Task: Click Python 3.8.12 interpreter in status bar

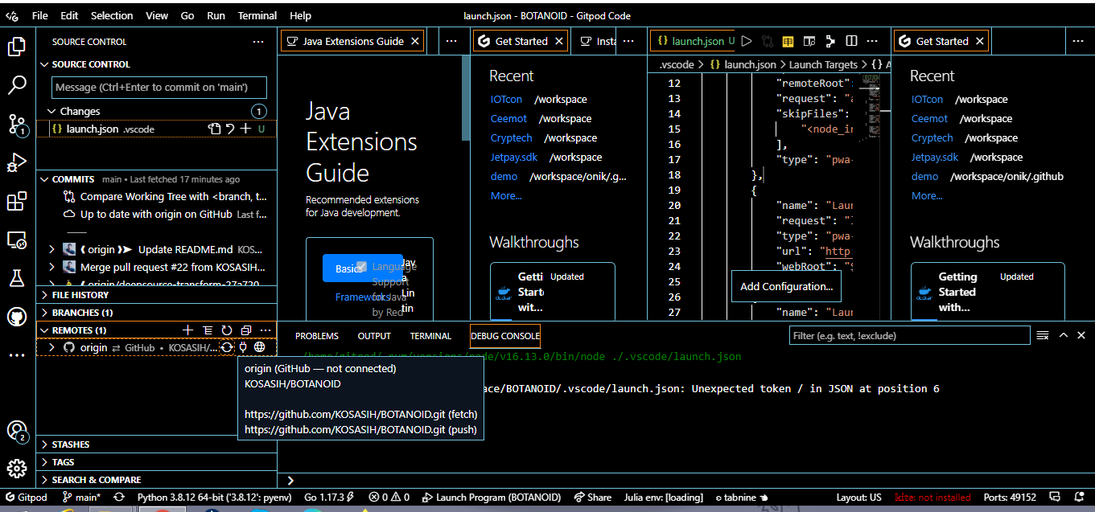Action: (x=213, y=498)
